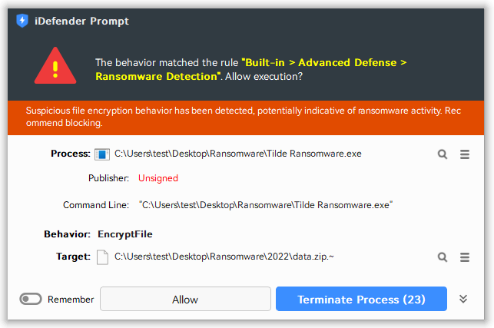Toggle the Remember switch on

31,300
